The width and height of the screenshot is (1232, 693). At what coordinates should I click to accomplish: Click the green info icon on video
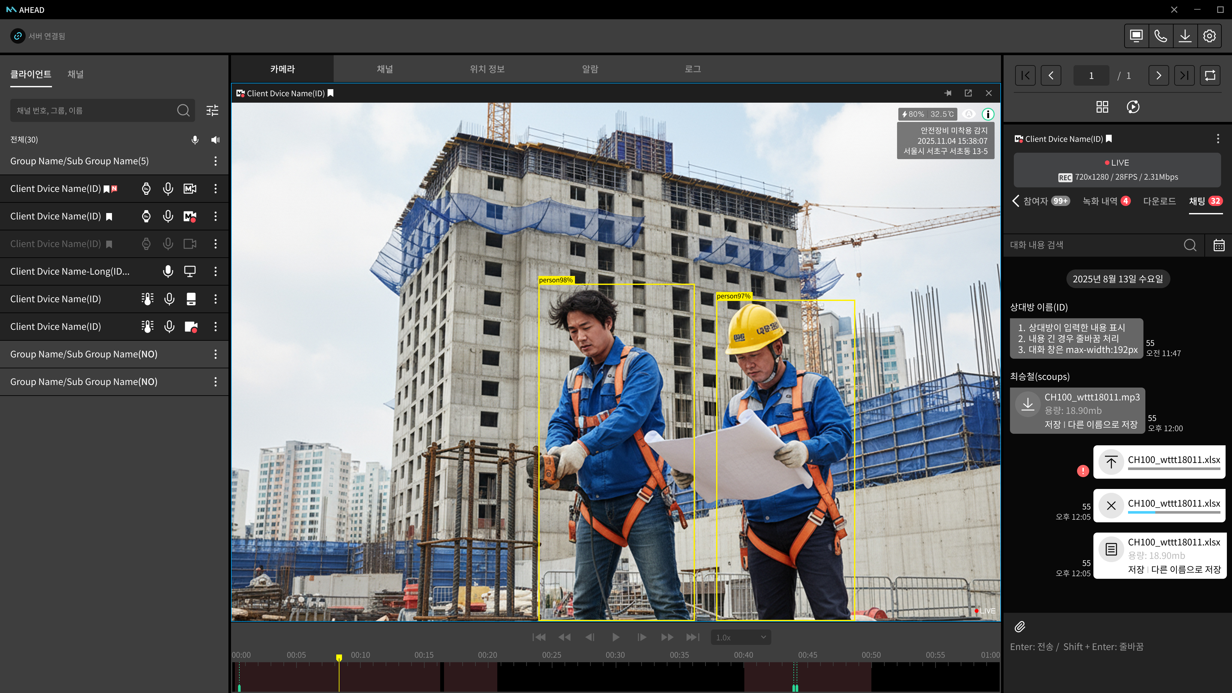988,114
